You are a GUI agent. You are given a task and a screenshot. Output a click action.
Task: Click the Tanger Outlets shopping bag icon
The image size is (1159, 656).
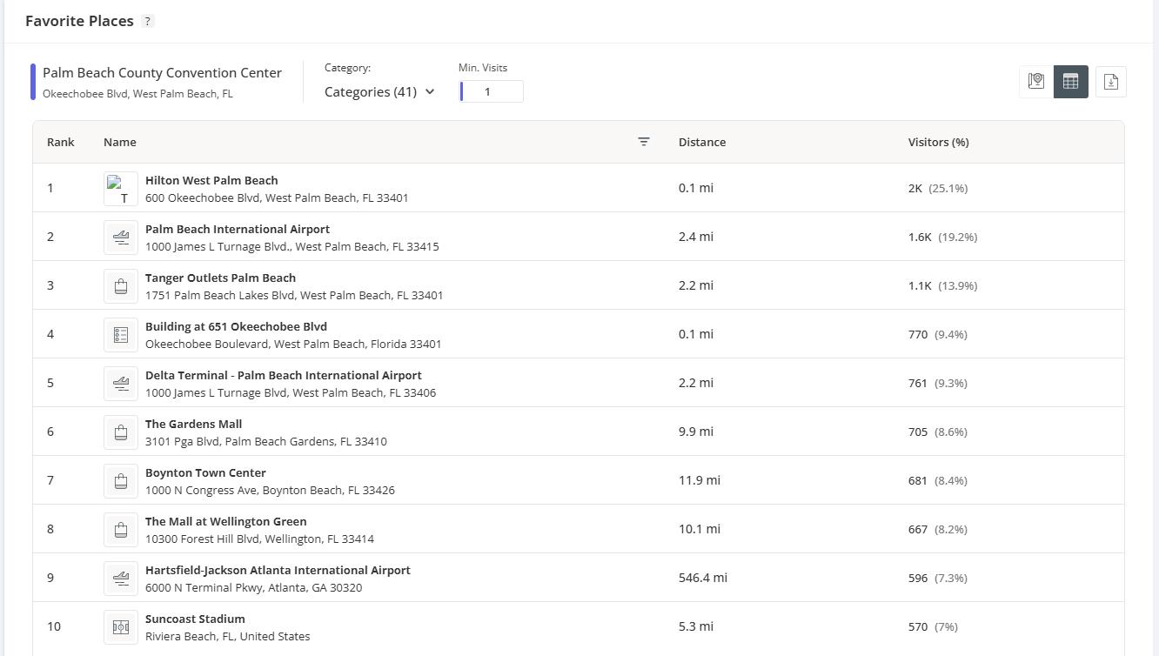click(x=121, y=285)
